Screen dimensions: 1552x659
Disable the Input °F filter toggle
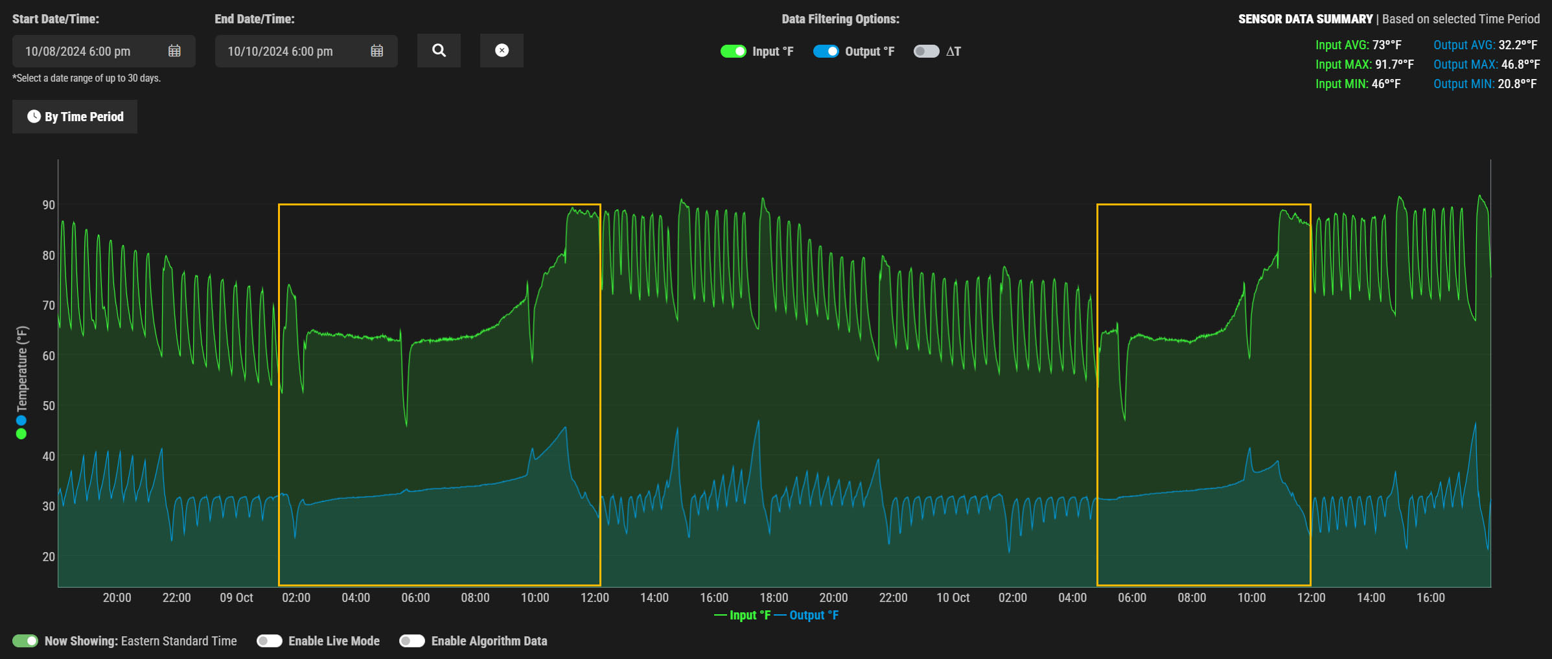pos(733,51)
